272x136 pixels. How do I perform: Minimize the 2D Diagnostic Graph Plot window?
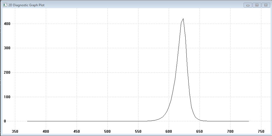(248, 5)
